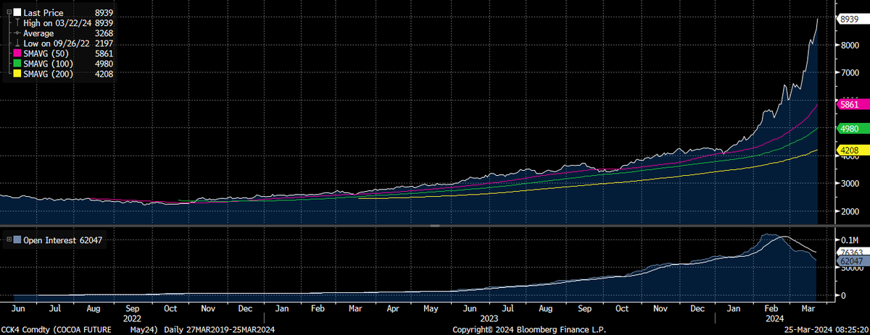
Task: Click the Low marker icon in legend
Action: click(x=17, y=43)
